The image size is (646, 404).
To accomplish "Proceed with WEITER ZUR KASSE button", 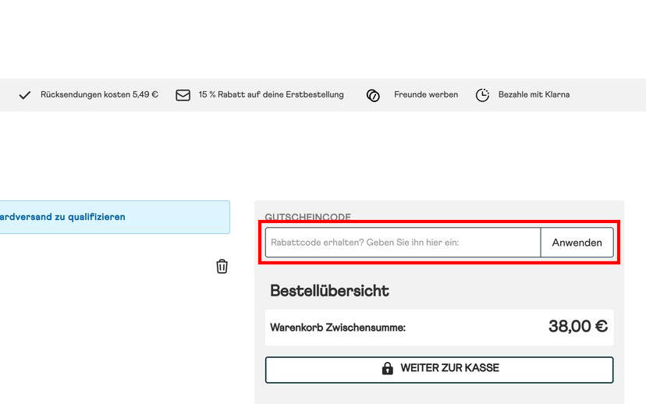I will [x=439, y=370].
